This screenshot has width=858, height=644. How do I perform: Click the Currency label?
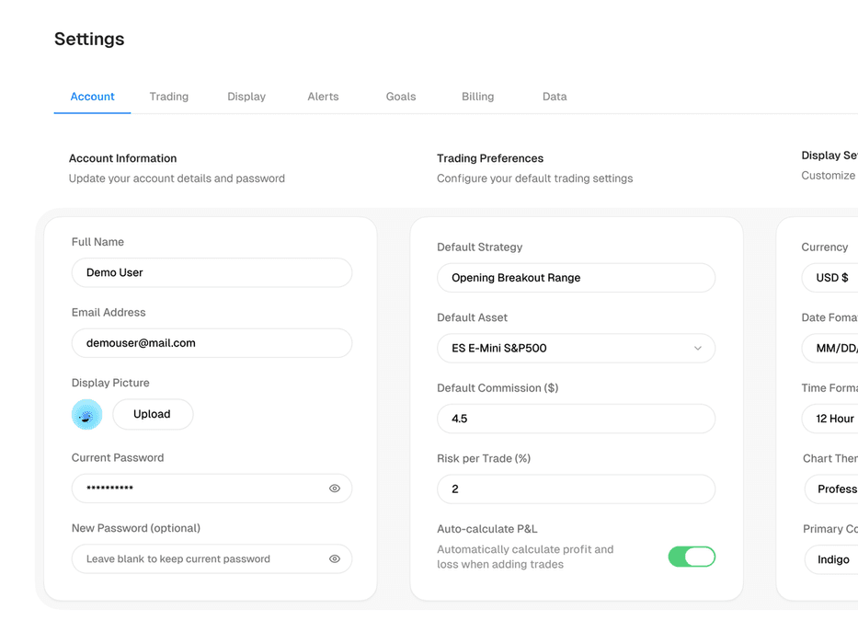(x=825, y=247)
